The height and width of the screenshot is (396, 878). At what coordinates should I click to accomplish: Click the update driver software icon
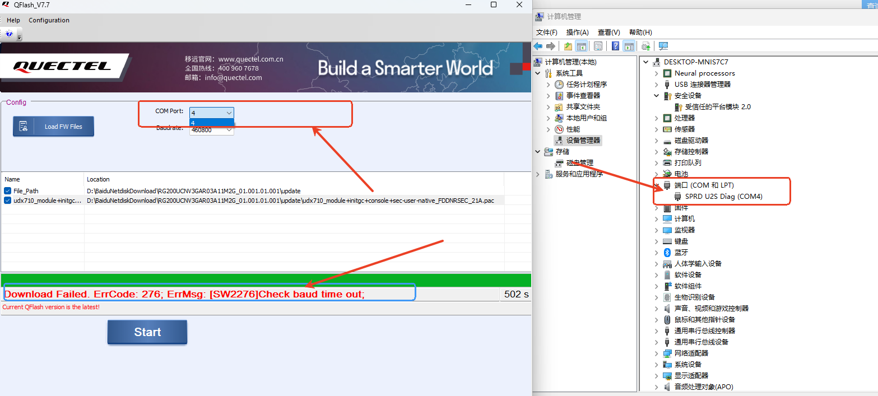pos(646,46)
